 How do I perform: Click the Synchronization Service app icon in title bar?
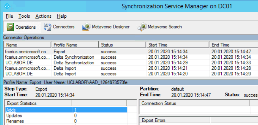pyautogui.click(x=7, y=6)
